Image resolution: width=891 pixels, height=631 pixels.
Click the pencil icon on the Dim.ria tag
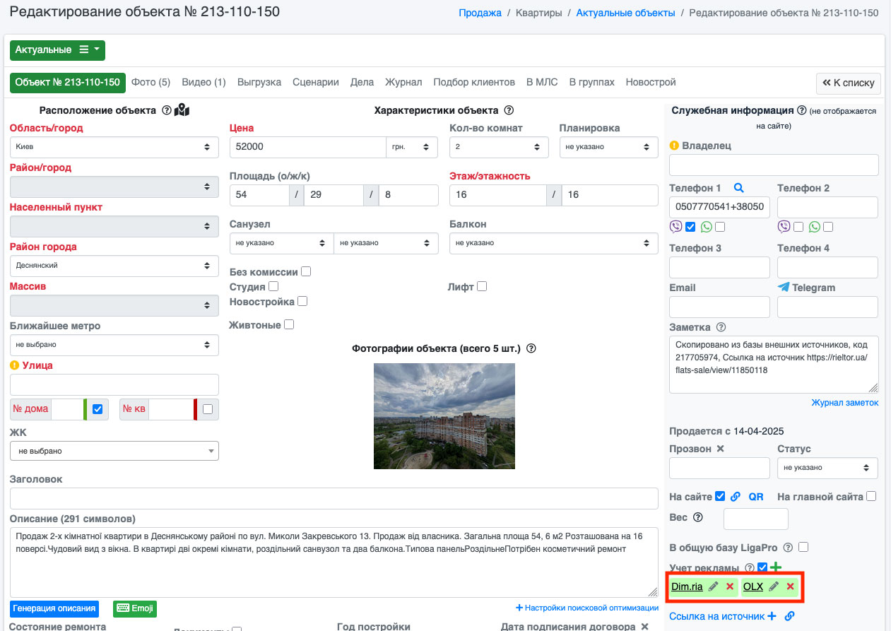tap(714, 586)
